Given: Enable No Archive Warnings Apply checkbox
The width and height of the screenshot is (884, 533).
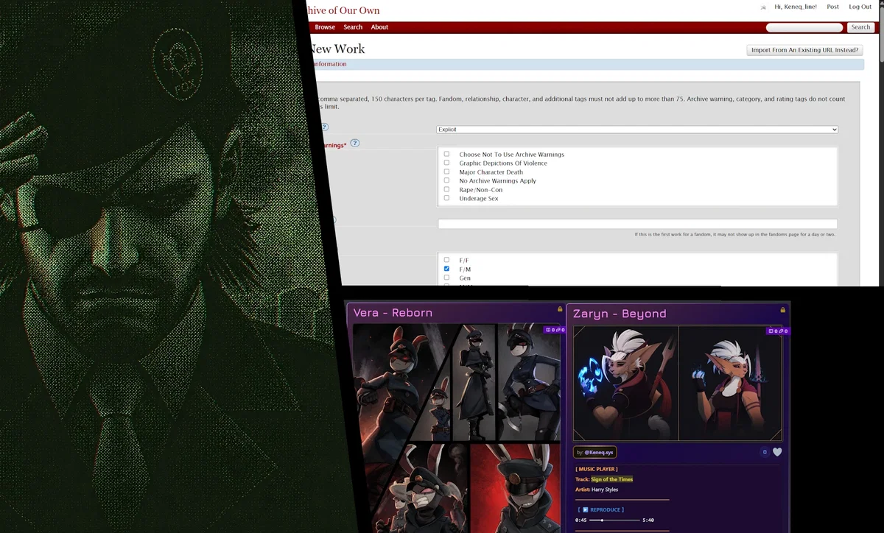Looking at the screenshot, I should click(x=446, y=180).
